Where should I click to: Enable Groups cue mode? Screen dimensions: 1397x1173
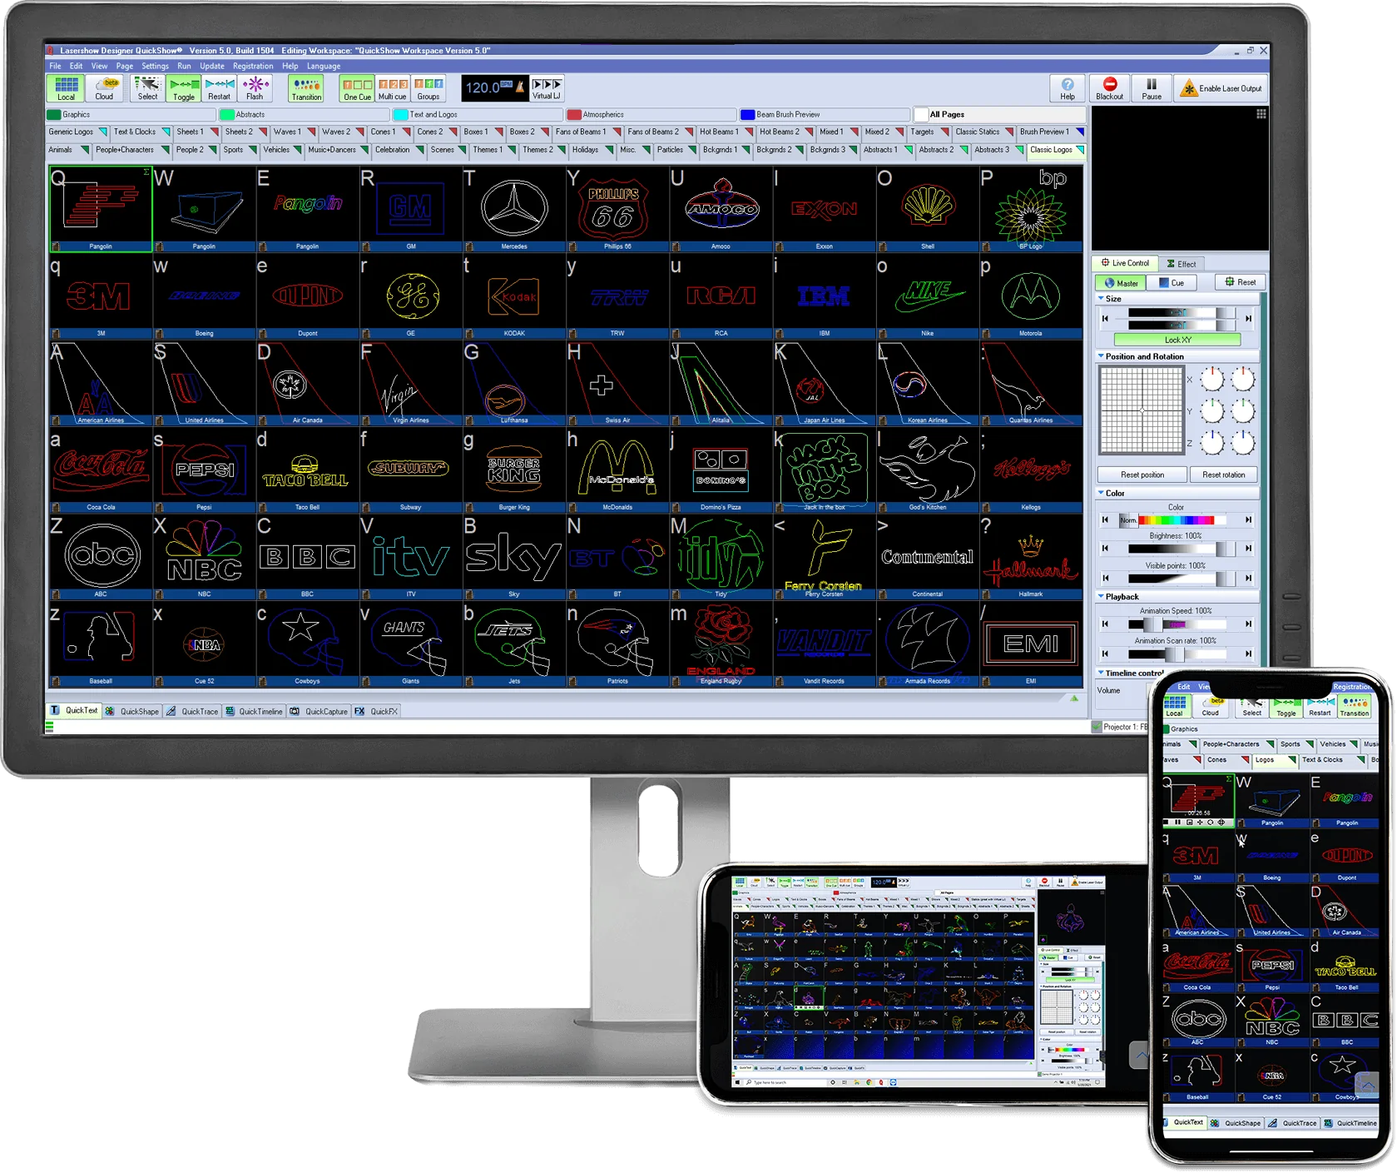(429, 88)
